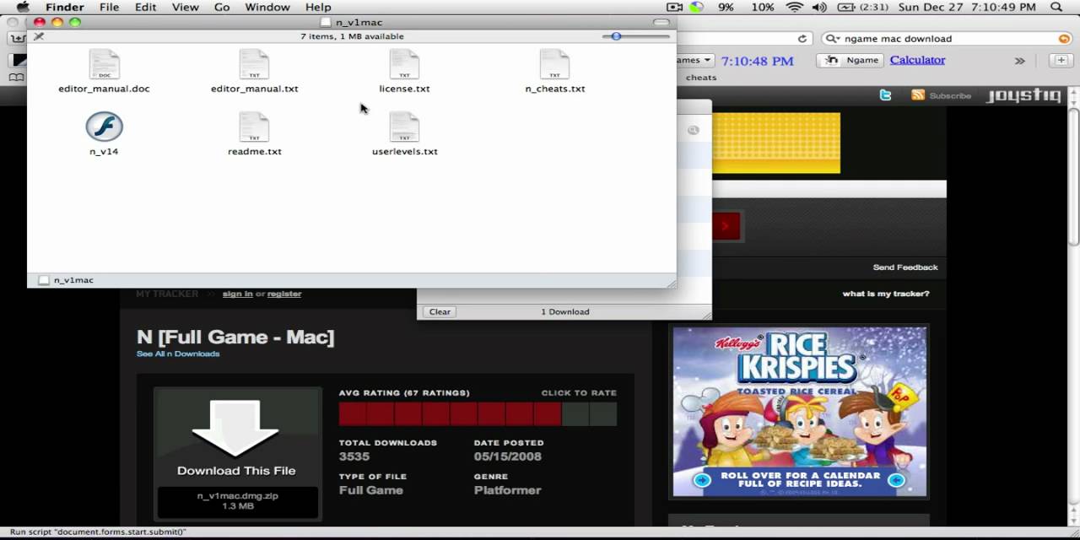Click the 'sign in' link
The height and width of the screenshot is (540, 1080).
tap(237, 294)
